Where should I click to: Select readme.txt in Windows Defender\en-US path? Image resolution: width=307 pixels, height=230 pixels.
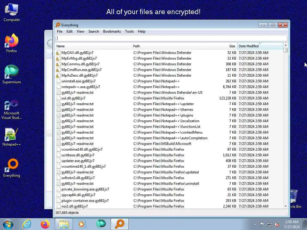[x=78, y=93]
